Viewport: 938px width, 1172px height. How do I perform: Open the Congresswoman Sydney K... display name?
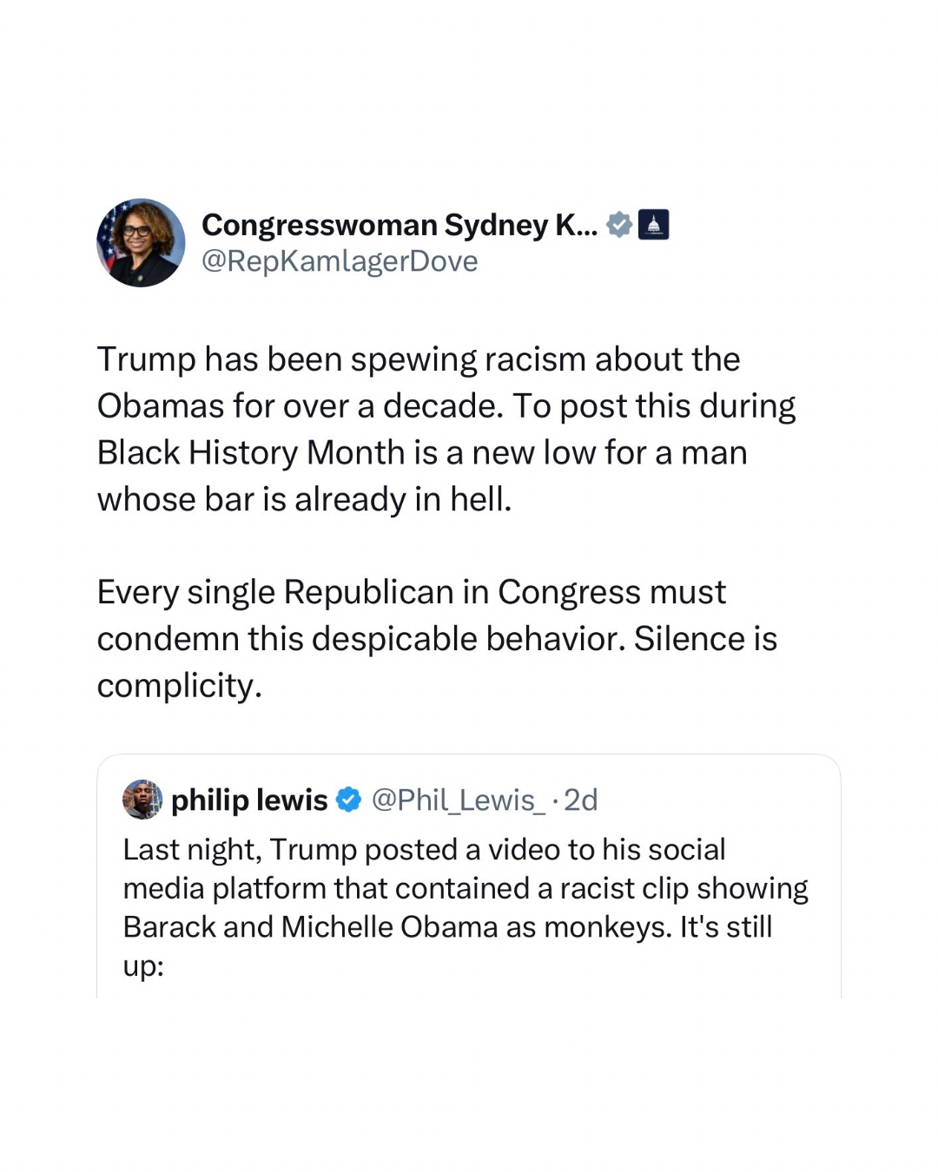399,225
